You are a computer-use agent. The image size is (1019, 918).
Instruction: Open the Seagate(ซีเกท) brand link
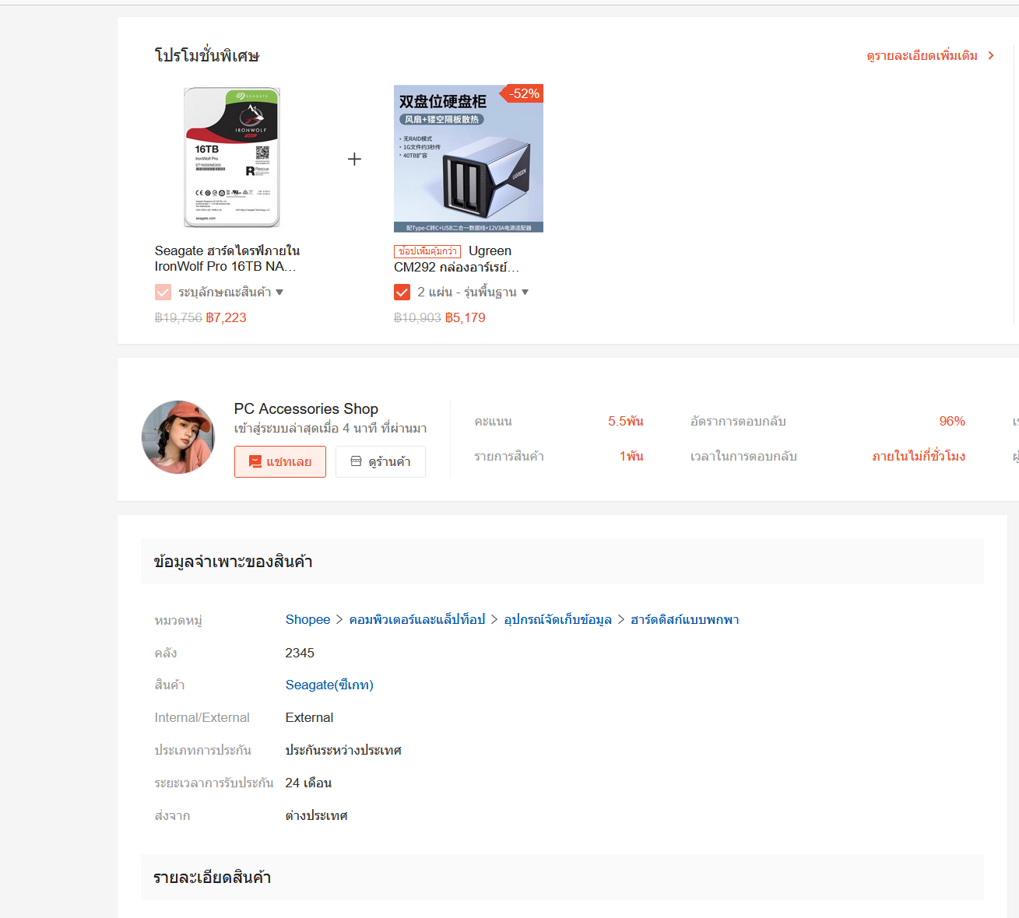(329, 685)
